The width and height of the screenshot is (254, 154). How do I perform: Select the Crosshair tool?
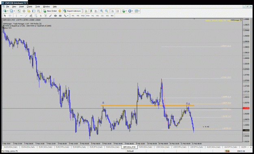click(x=10, y=16)
